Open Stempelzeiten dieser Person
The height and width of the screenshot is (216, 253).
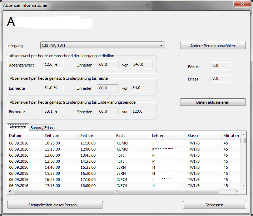pos(55,205)
